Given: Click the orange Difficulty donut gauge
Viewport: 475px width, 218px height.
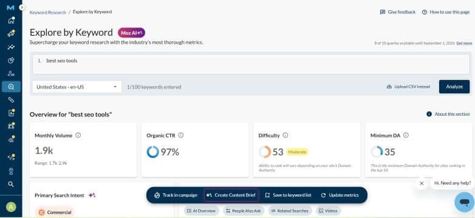Looking at the screenshot, I should (264, 152).
